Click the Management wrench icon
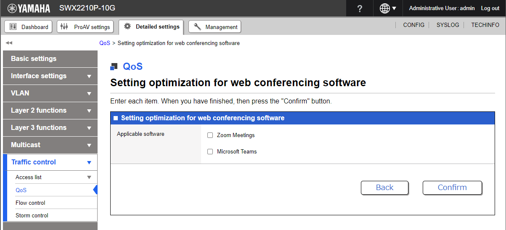 197,26
